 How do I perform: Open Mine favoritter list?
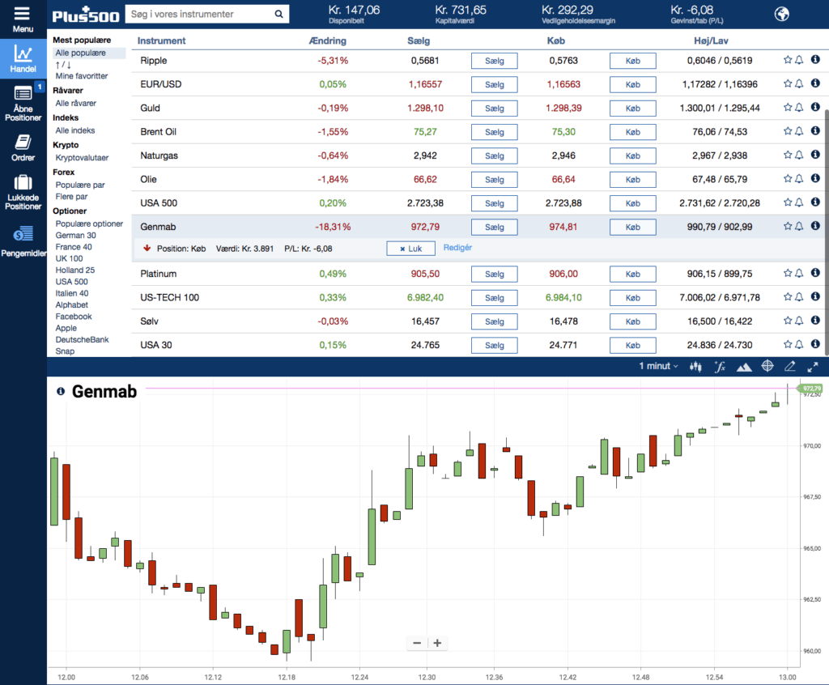tap(82, 76)
